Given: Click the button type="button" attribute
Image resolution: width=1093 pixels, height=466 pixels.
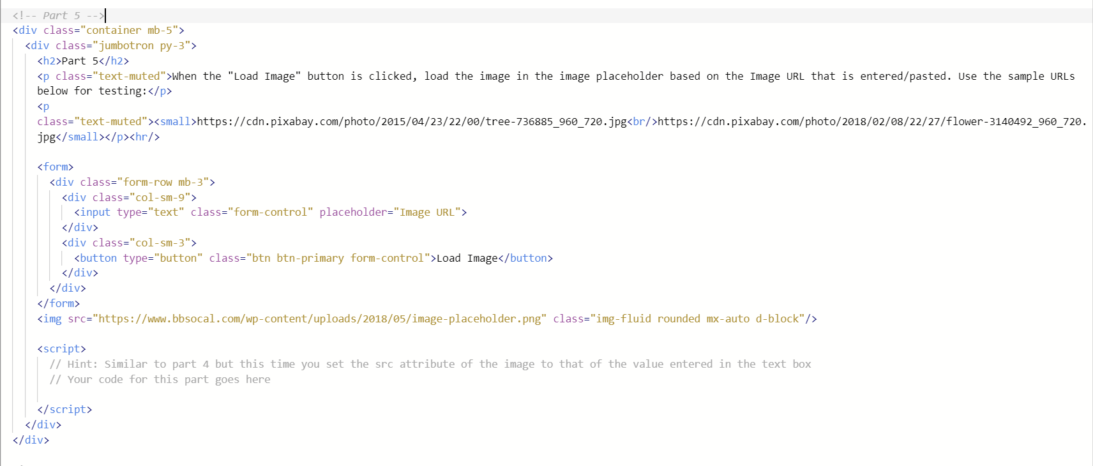Looking at the screenshot, I should point(163,258).
